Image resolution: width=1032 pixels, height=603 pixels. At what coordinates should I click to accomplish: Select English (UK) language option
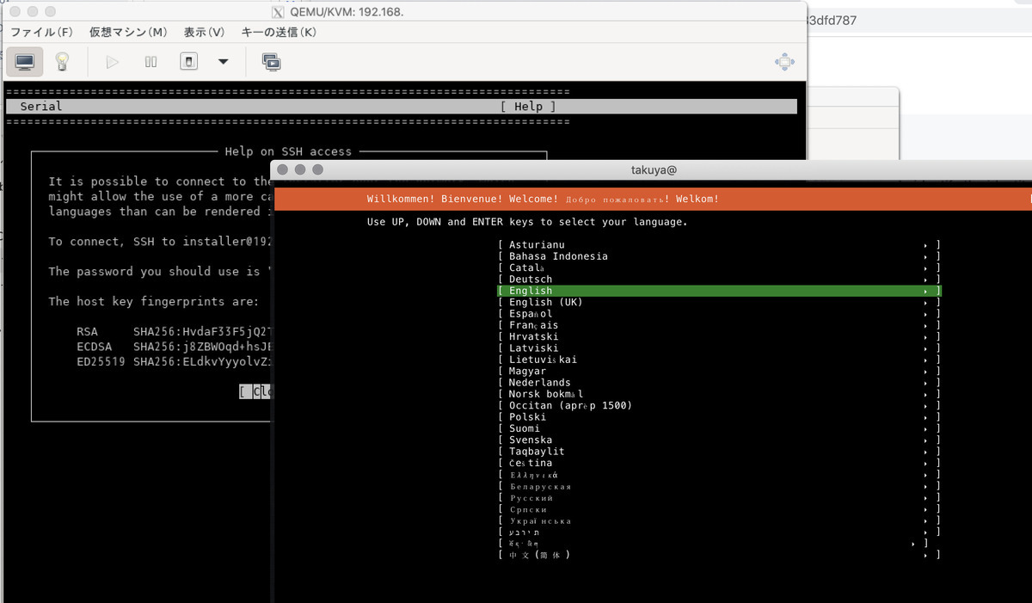pos(719,302)
